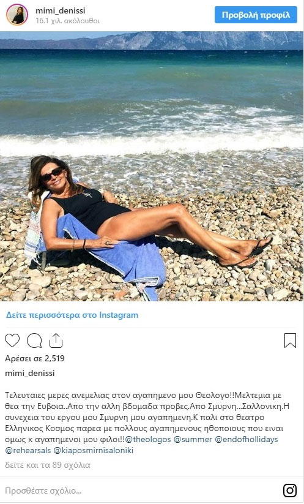Image resolution: width=304 pixels, height=504 pixels.
Task: Open the @kiaposmirnisaloniki tag
Action: (x=94, y=450)
